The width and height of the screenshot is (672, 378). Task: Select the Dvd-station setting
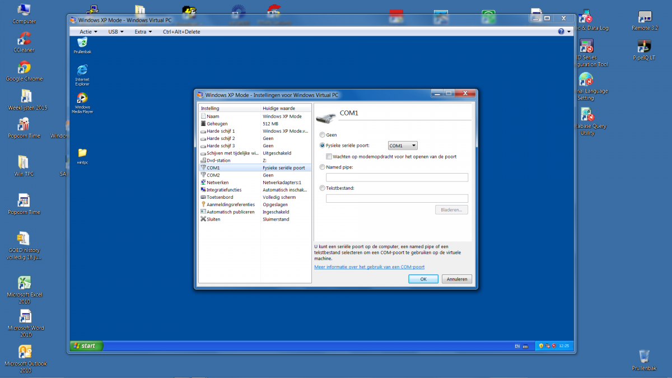(255, 160)
